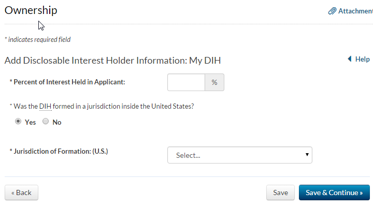373x207 pixels.
Task: Click the dotted-underlined DIH abbreviation
Action: pyautogui.click(x=46, y=107)
